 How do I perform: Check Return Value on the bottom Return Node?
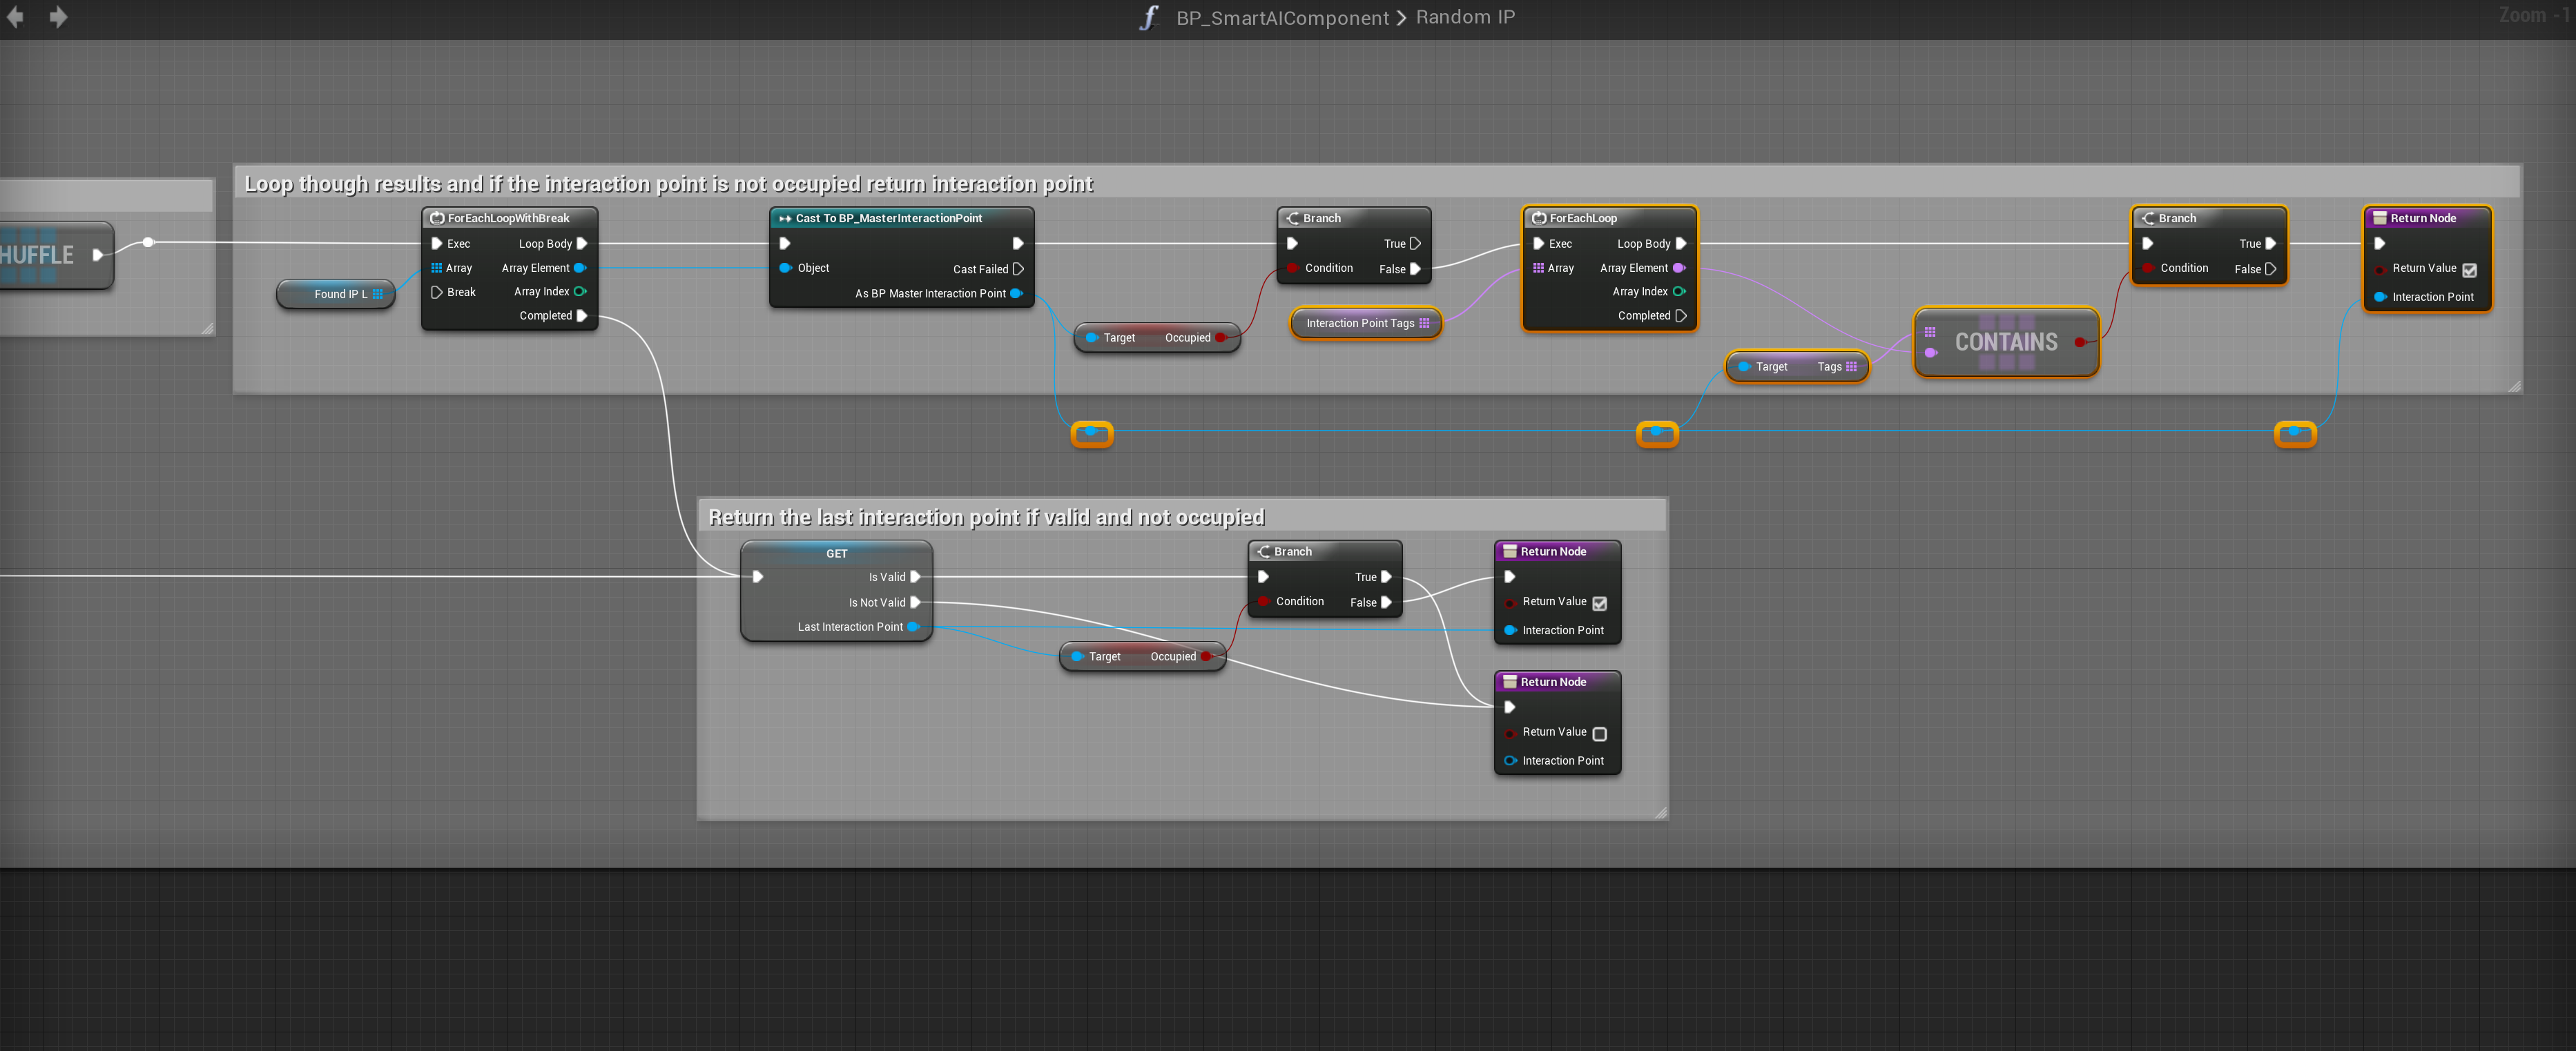[x=1599, y=734]
